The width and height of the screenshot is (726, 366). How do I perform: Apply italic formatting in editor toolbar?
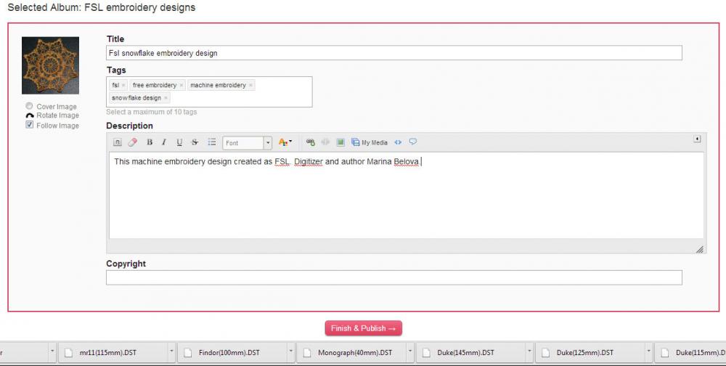point(164,142)
